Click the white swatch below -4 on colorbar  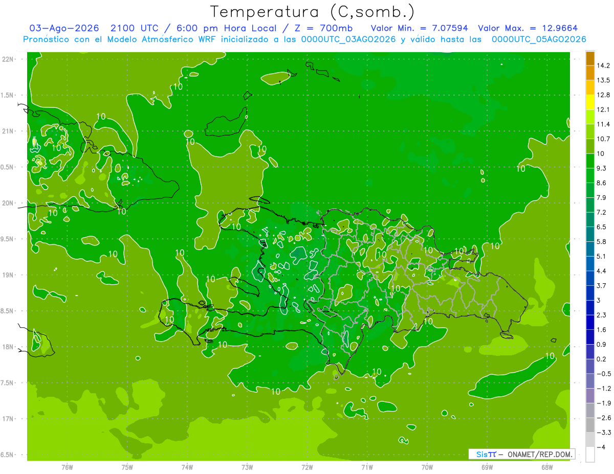(x=590, y=454)
